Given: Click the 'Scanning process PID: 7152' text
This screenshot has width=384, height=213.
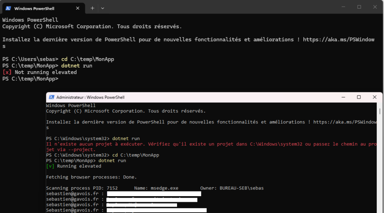Looking at the screenshot, I should [x=82, y=188].
